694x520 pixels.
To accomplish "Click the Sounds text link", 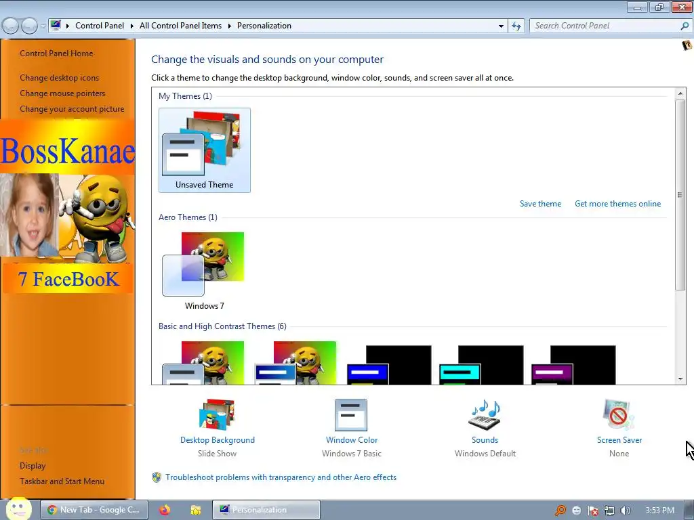I will [x=485, y=440].
